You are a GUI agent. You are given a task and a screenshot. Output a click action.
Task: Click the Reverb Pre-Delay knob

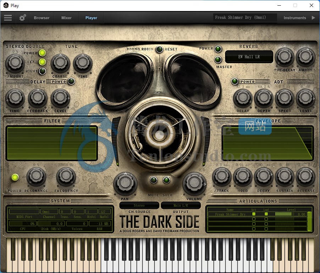[285, 57]
